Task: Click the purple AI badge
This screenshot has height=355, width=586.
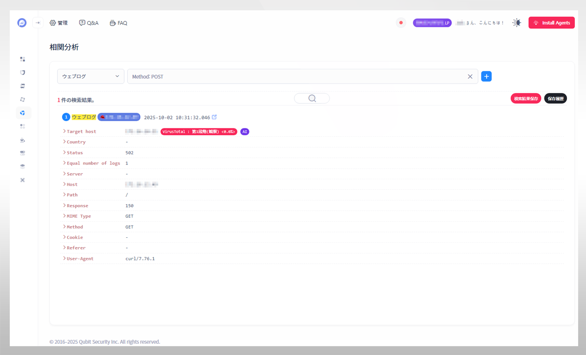Action: point(245,132)
